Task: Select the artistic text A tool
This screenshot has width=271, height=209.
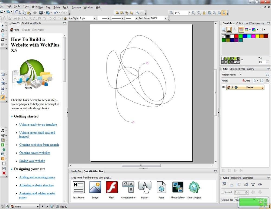Action: click(x=3, y=79)
